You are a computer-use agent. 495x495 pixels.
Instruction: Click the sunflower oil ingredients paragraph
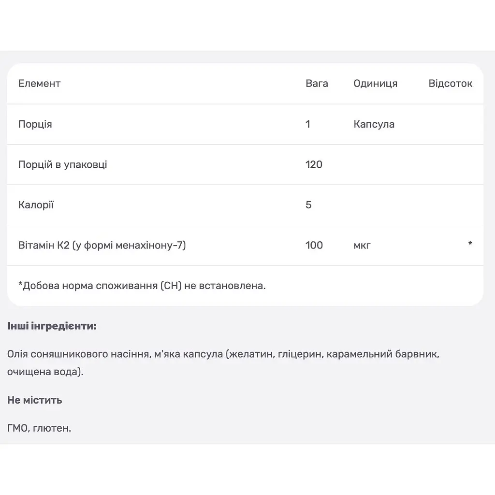pos(223,363)
